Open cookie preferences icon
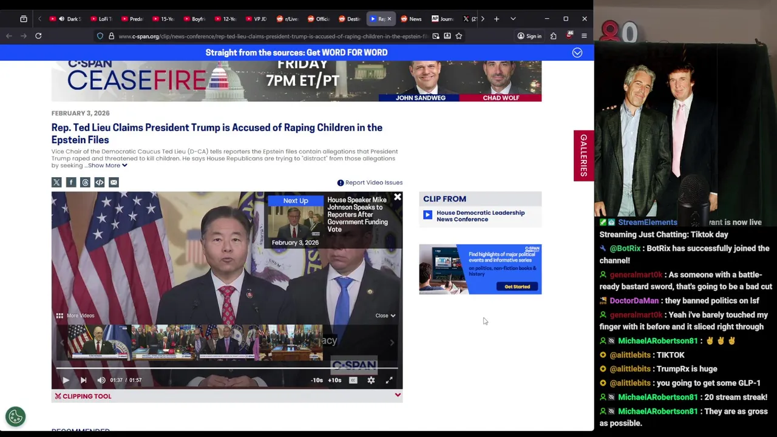The height and width of the screenshot is (437, 777). (x=16, y=416)
